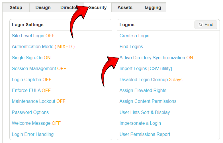Click Assign Elevated Rights link

(143, 91)
